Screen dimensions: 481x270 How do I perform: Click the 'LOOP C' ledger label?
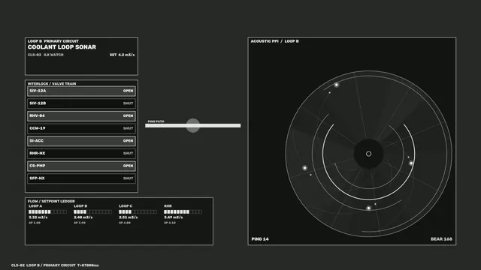(x=126, y=206)
